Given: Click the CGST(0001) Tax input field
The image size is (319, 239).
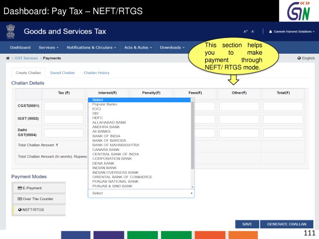Looking at the screenshot, I should [x=64, y=106].
